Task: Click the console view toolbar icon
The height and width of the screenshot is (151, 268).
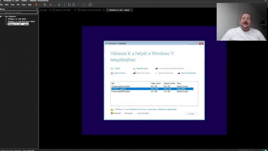Action: (x=84, y=5)
